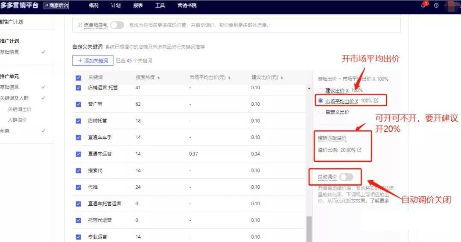
Task: Open 创意 step in the sidebar
Action: tap(5, 131)
